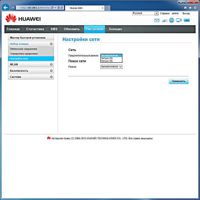This screenshot has width=200, height=200.
Task: Open Мастер быстрой установки menu item
Action: 31,38
